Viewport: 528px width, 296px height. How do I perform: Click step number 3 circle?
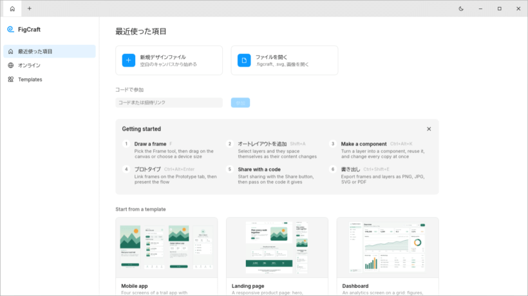pyautogui.click(x=333, y=144)
